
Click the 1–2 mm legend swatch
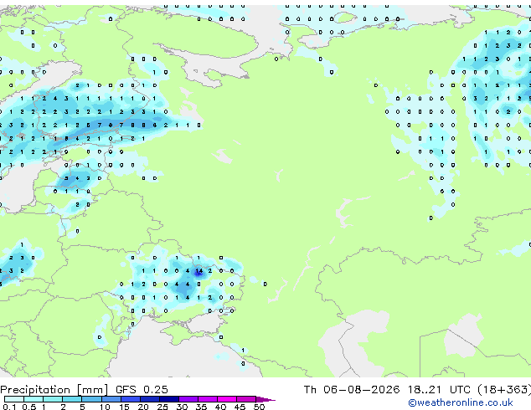coord(53,399)
